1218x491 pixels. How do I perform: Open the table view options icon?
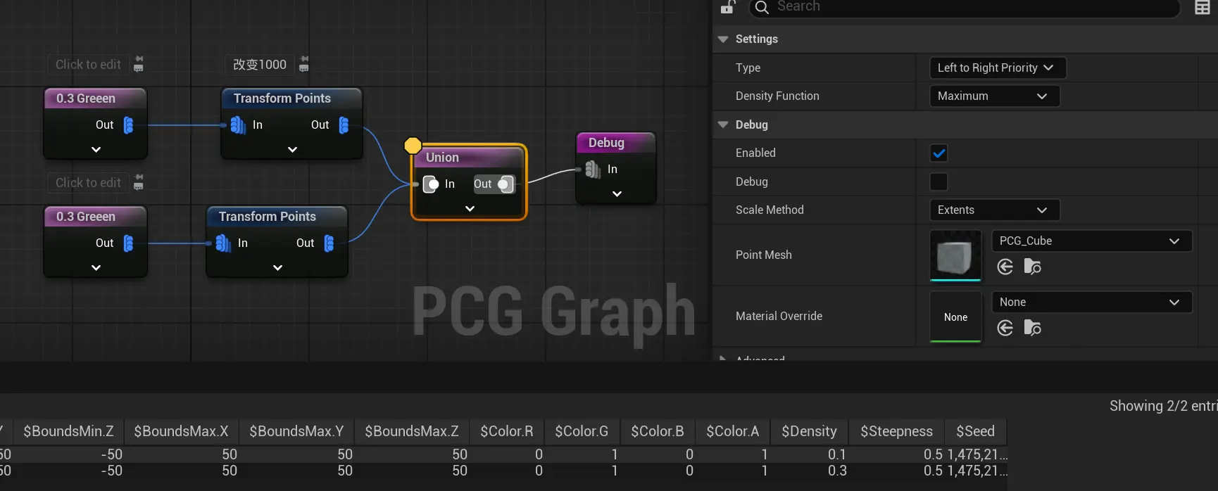1203,8
